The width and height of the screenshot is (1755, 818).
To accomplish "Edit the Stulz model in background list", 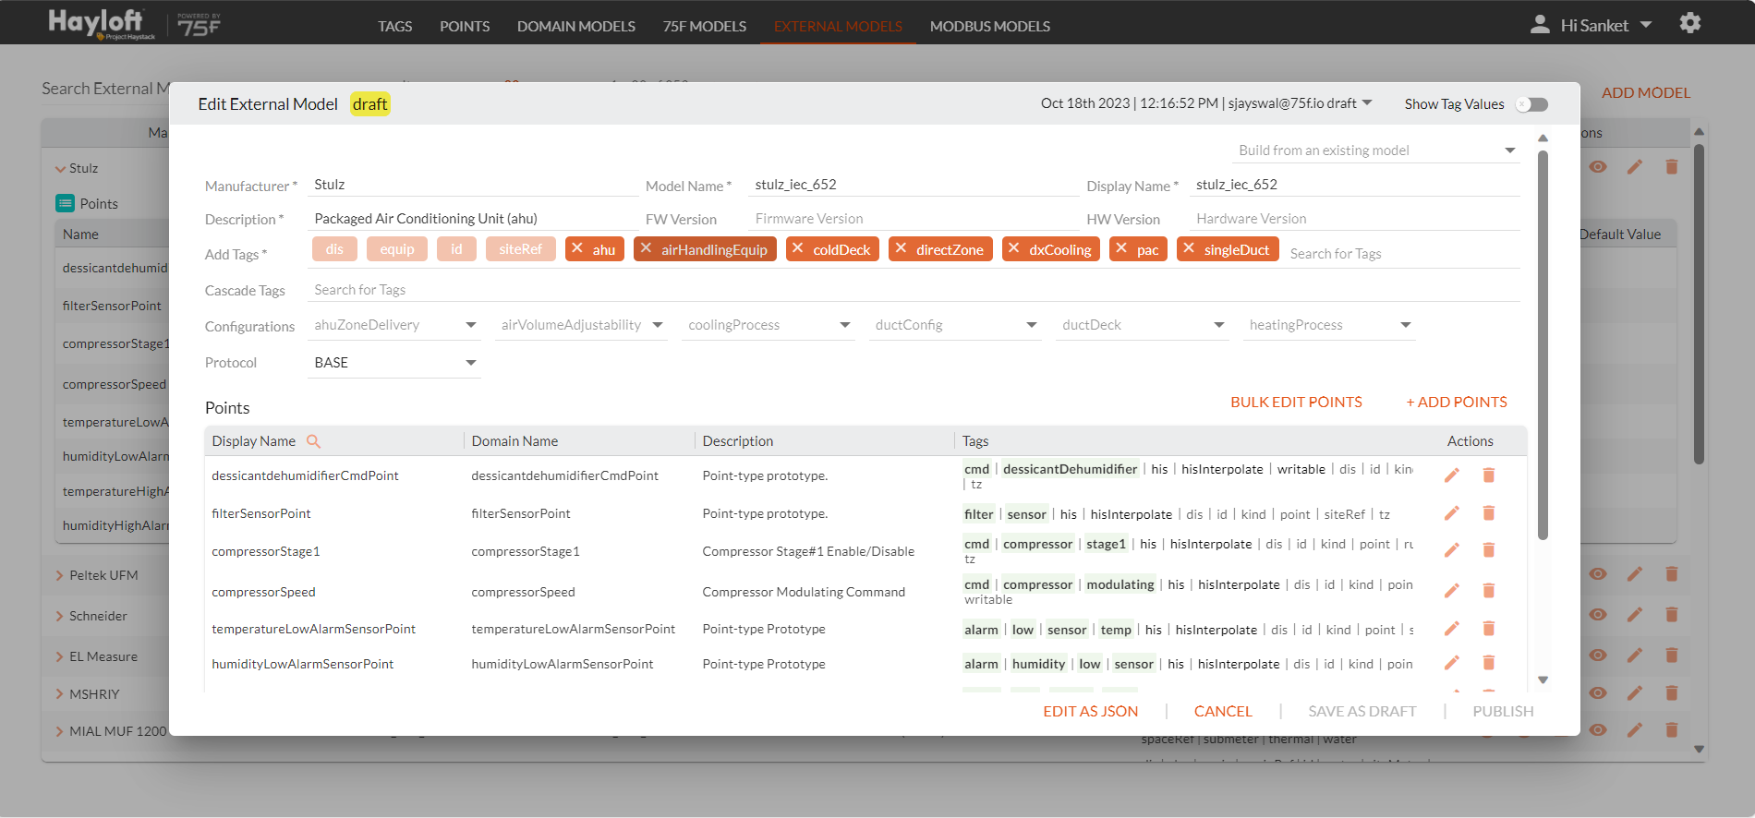I will tap(1635, 167).
